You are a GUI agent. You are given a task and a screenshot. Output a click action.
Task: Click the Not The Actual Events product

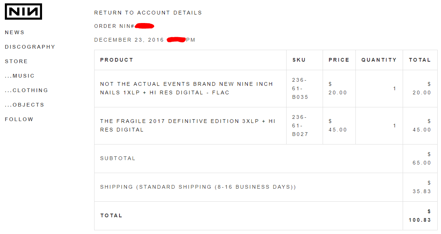coord(186,88)
